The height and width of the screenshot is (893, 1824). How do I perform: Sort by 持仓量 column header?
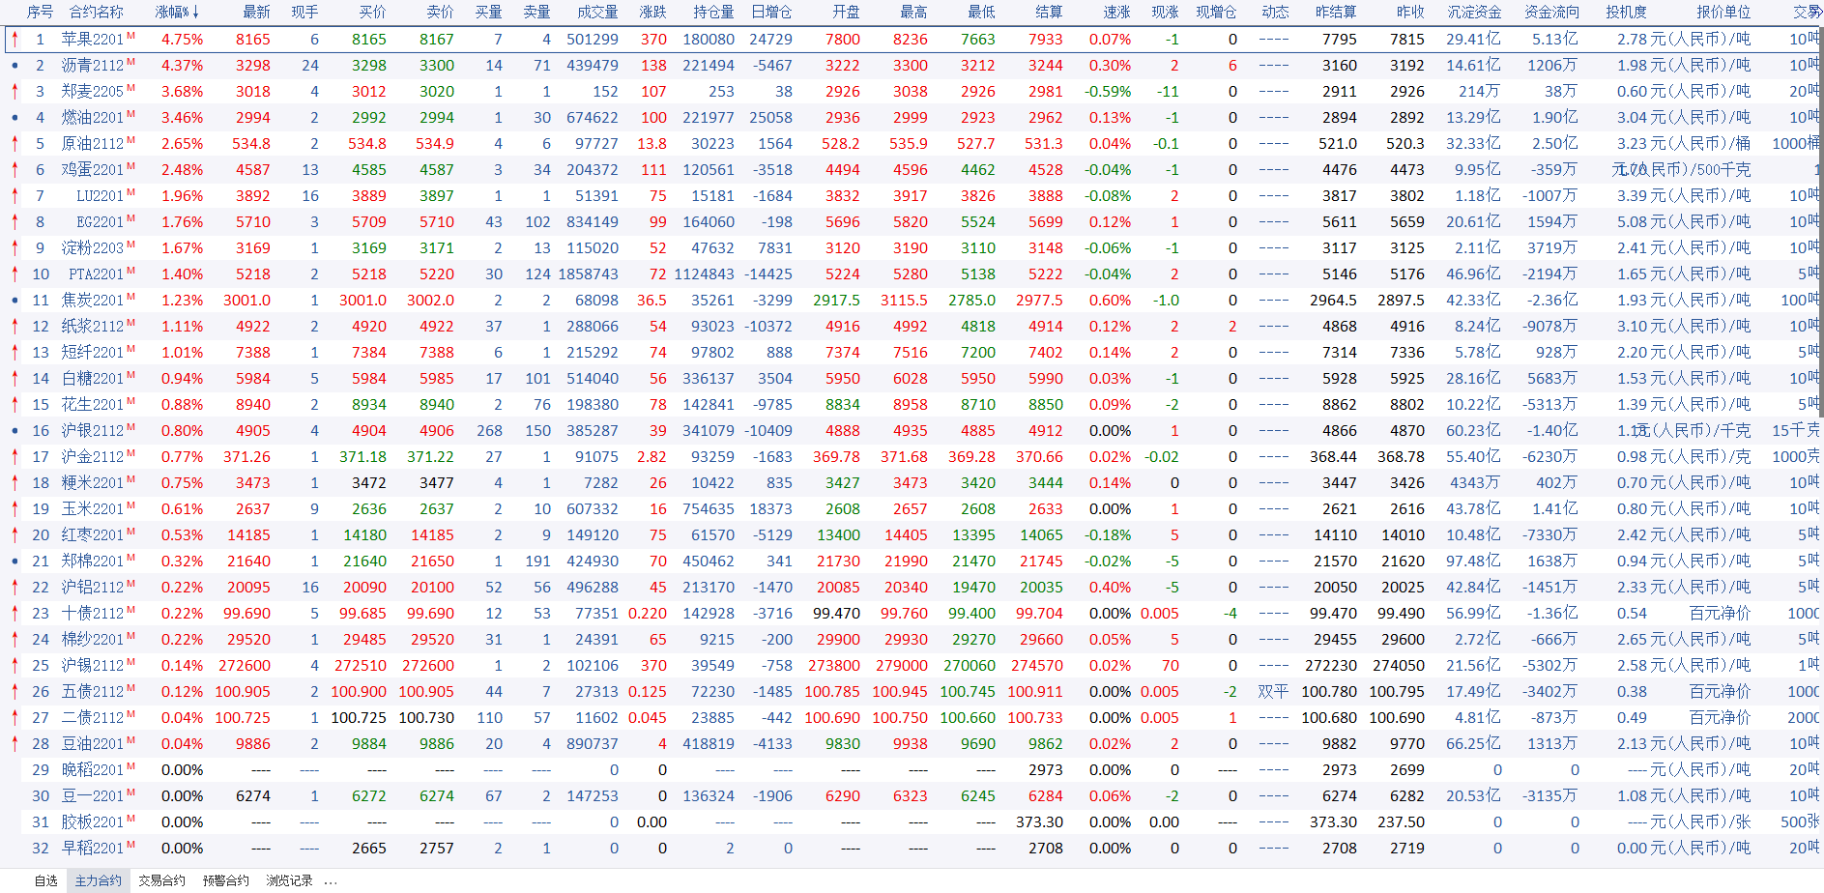[x=713, y=13]
